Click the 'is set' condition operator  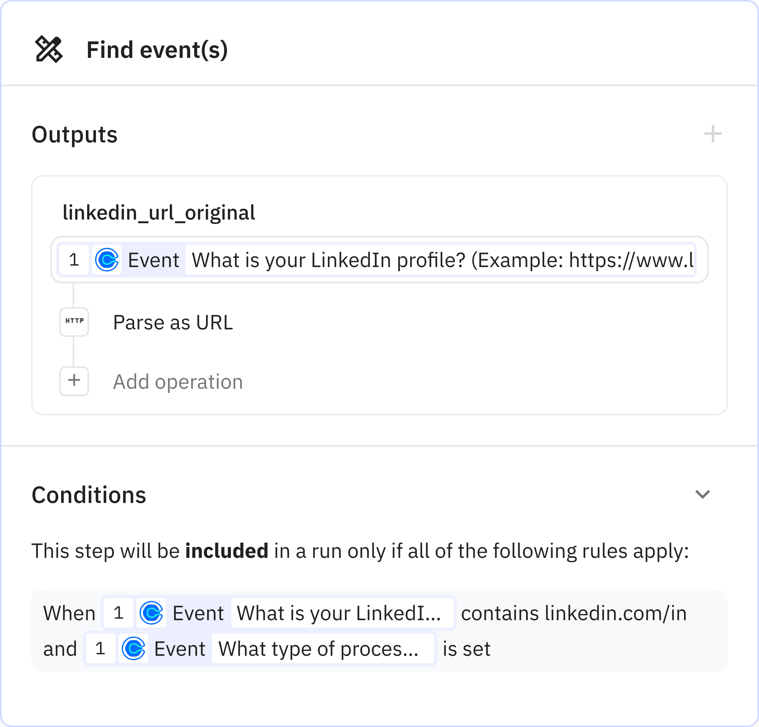pyautogui.click(x=467, y=649)
